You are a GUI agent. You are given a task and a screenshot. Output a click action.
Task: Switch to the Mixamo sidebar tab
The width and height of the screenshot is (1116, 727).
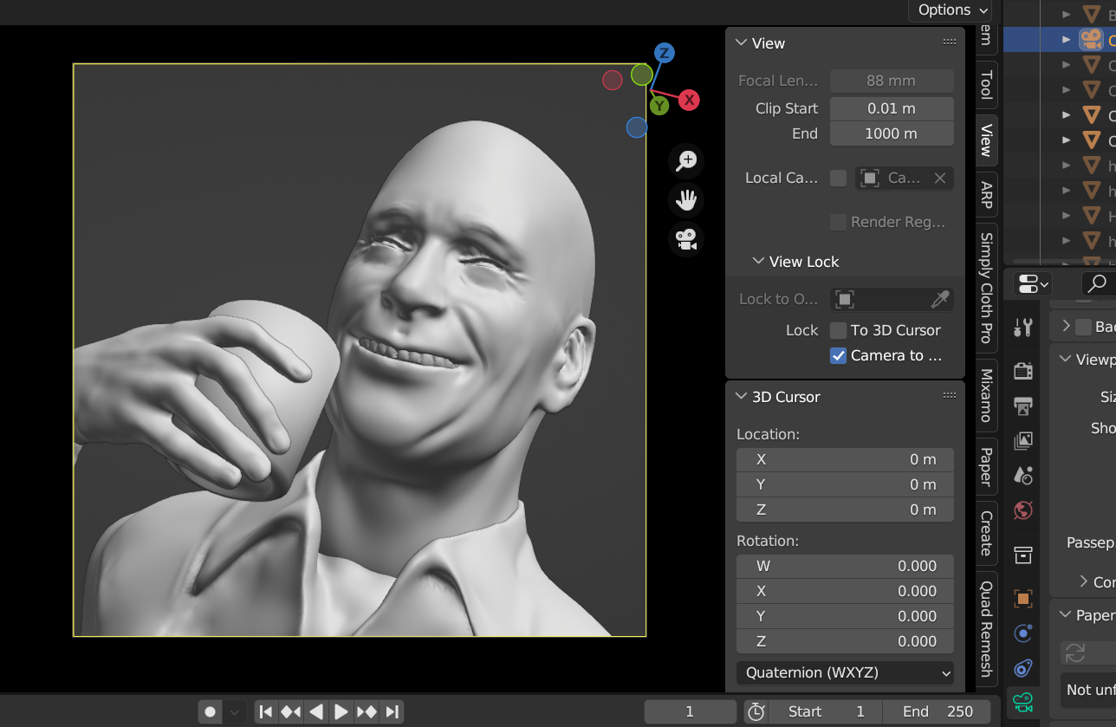coord(986,395)
